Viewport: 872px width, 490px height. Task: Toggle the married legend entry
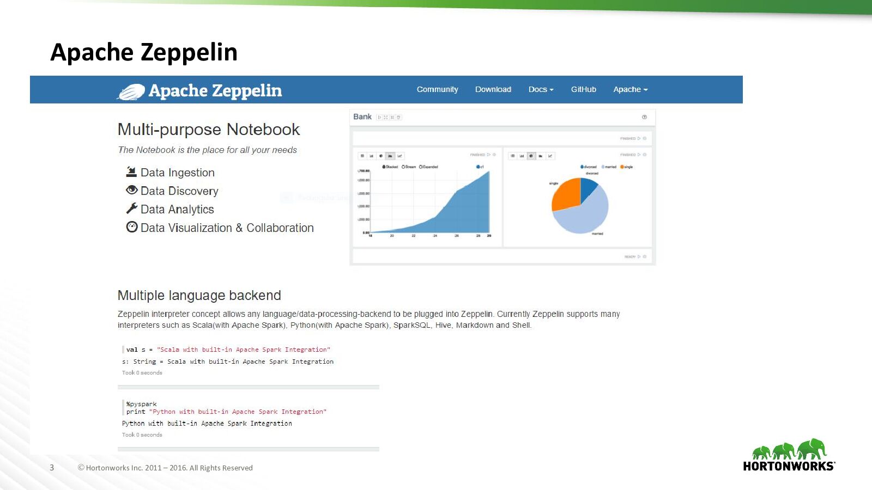tap(609, 167)
